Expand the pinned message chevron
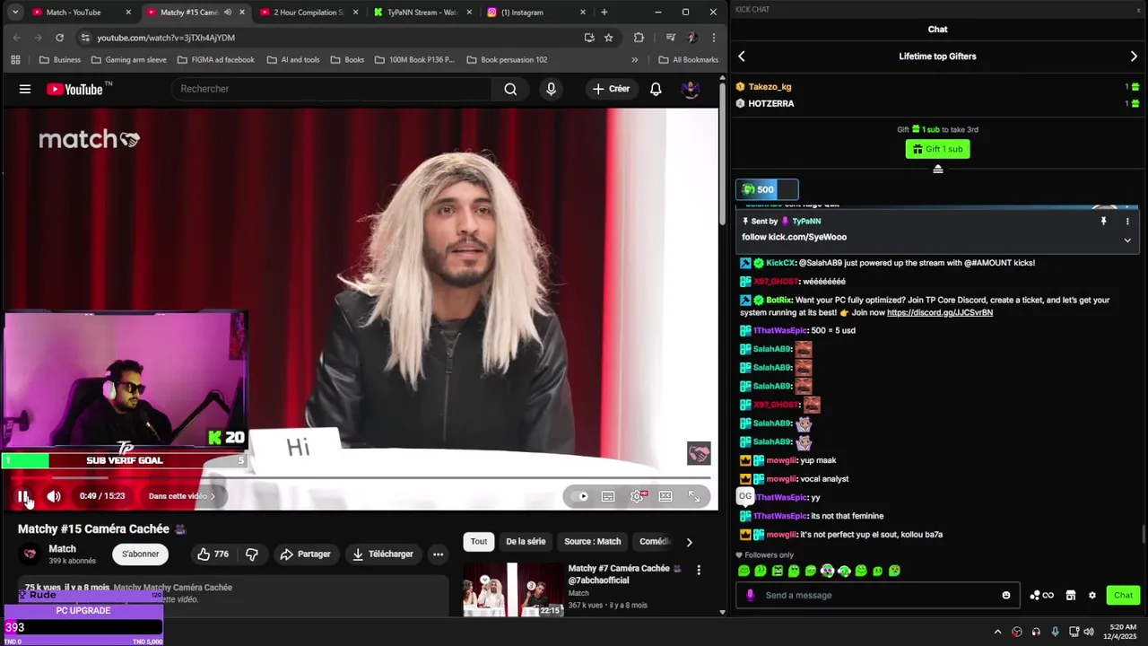 click(1127, 240)
